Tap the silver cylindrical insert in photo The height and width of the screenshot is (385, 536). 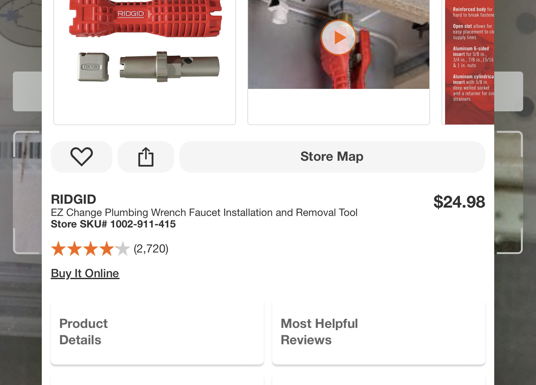[169, 67]
